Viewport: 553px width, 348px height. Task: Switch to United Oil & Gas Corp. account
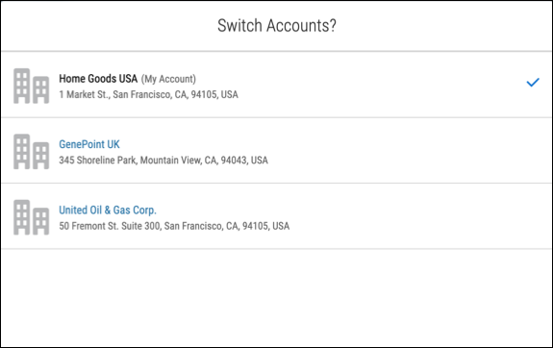pos(107,211)
